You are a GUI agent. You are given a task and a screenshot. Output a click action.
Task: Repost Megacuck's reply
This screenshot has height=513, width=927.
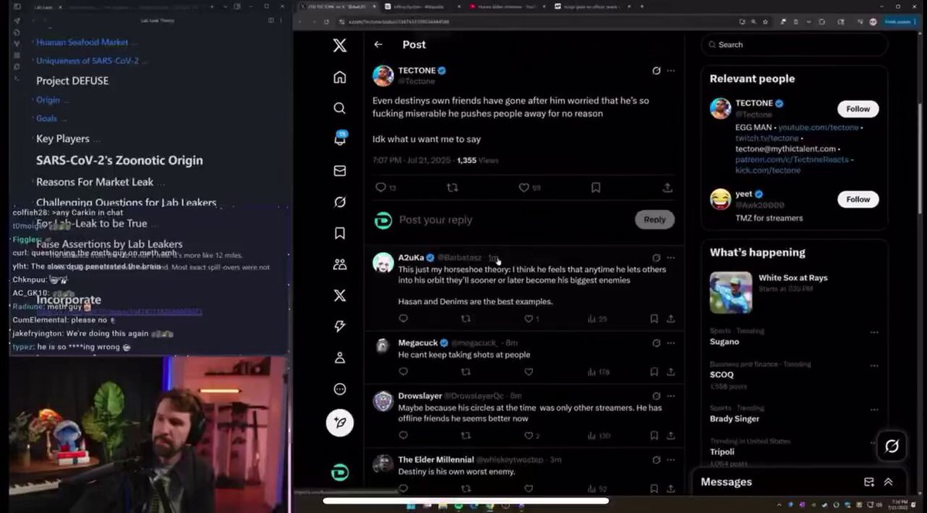[x=466, y=372]
